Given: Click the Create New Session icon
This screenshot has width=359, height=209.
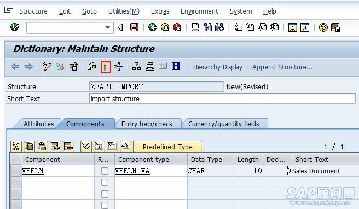Looking at the screenshot, I should click(x=292, y=27).
